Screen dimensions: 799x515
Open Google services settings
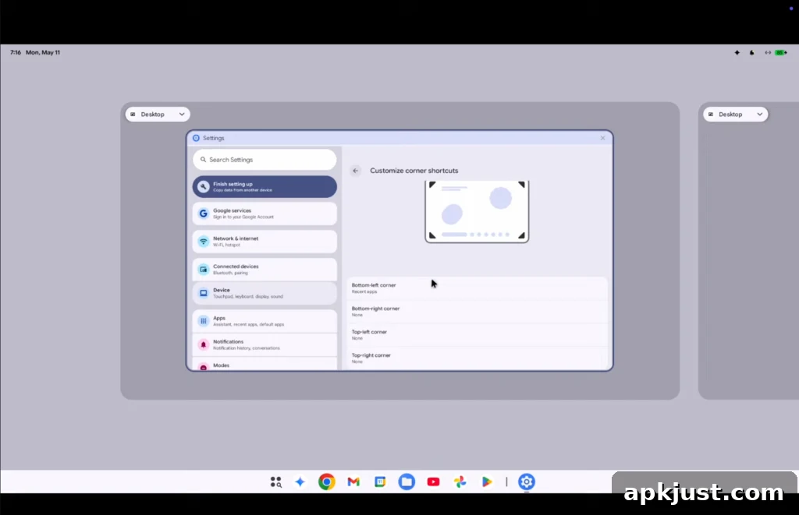pos(265,213)
